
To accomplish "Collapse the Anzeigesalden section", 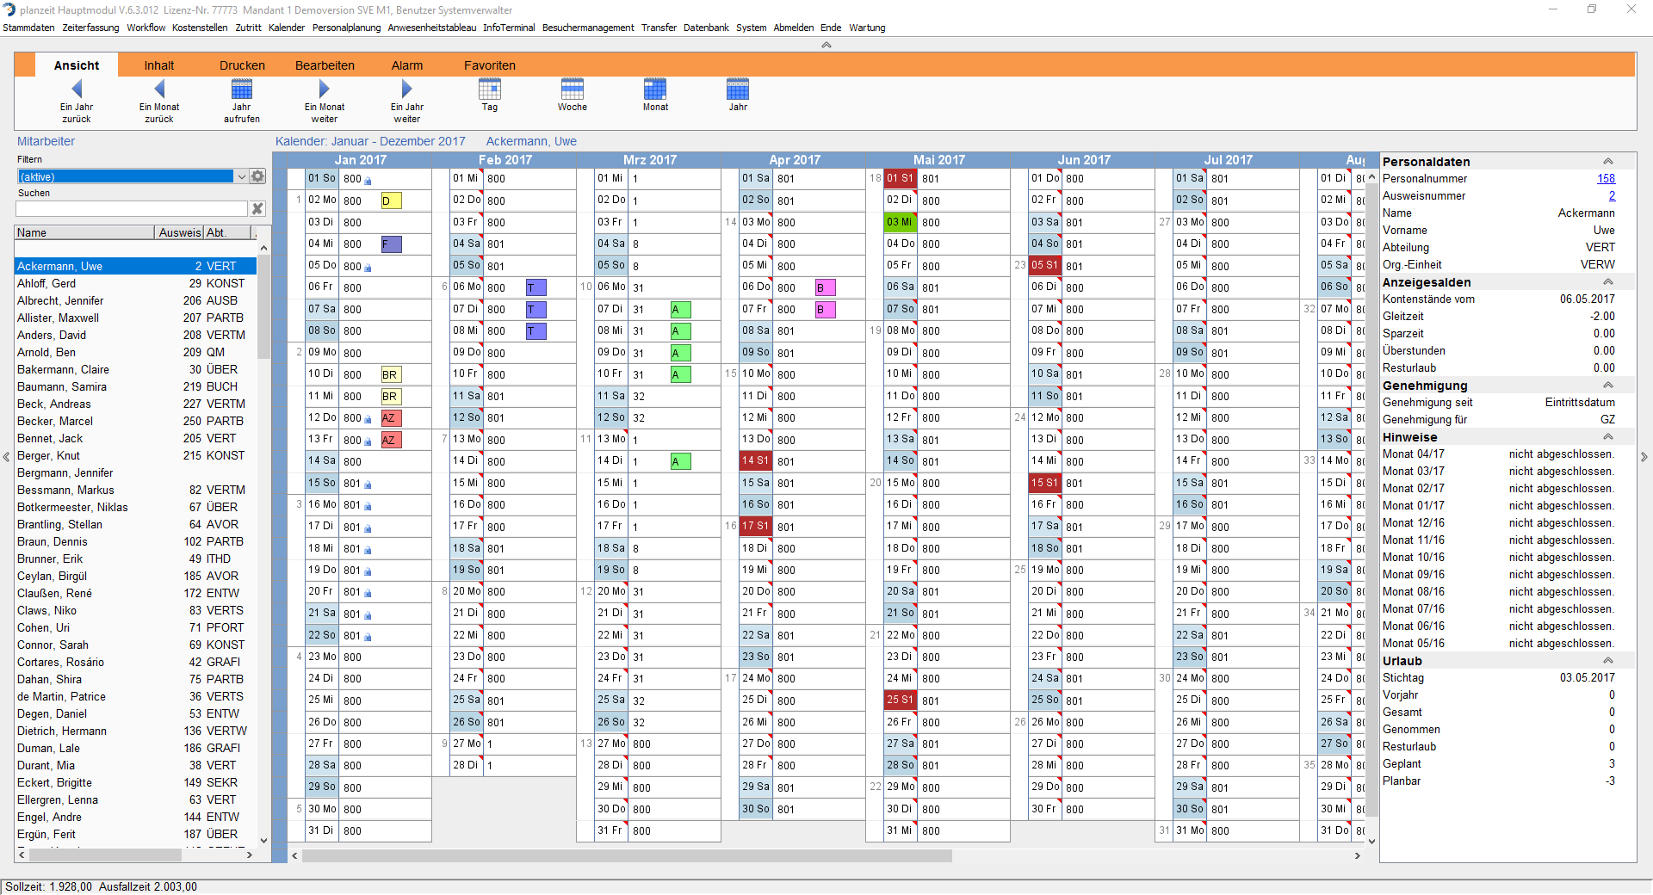I will [1607, 282].
